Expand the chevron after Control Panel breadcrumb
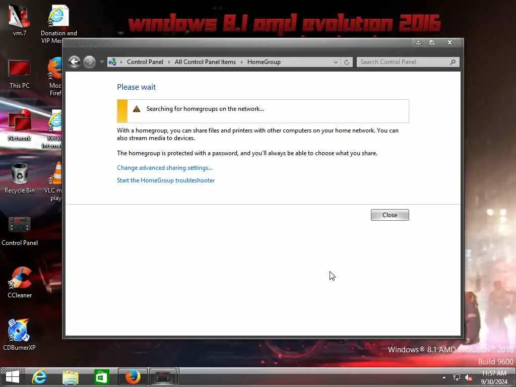The width and height of the screenshot is (516, 387). [x=169, y=62]
